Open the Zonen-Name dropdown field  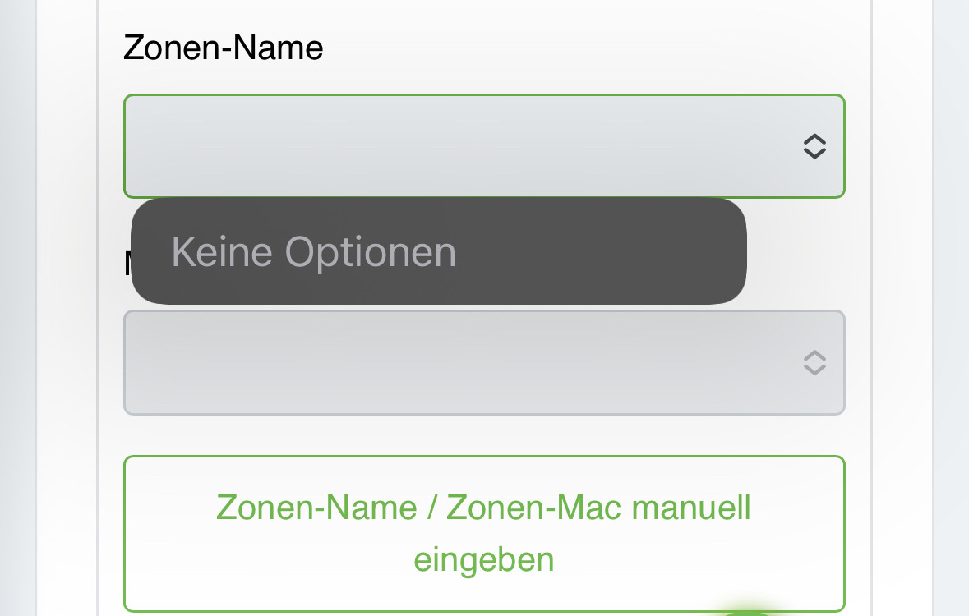click(x=484, y=146)
